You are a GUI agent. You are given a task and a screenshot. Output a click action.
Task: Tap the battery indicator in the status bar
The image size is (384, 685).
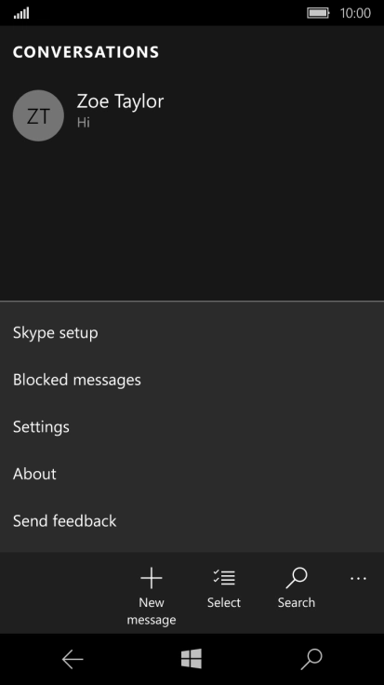(318, 13)
